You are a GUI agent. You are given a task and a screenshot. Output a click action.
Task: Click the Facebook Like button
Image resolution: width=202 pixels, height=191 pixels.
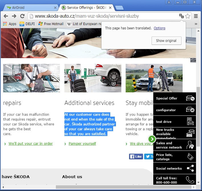point(136,157)
